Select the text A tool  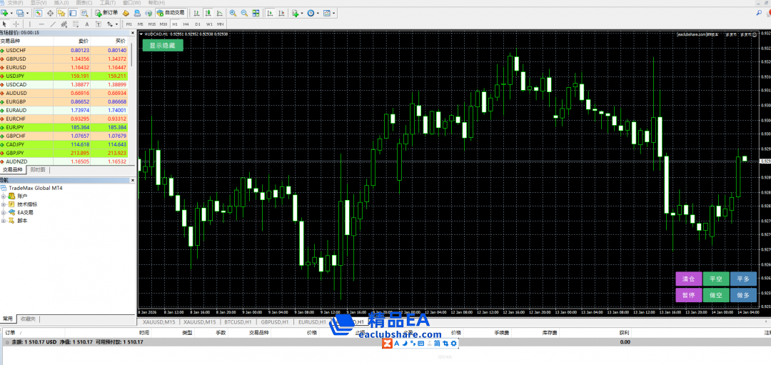click(x=87, y=24)
